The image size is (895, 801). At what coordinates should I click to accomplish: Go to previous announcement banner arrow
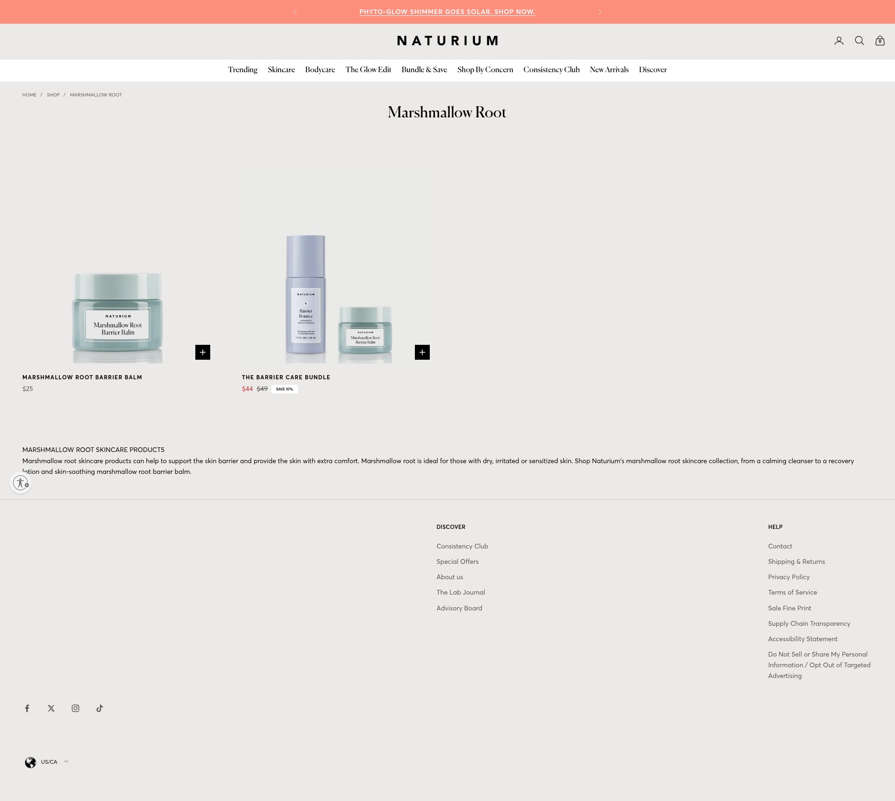pos(295,12)
